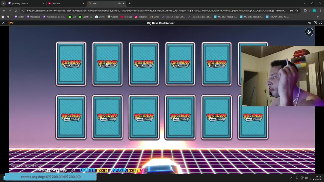Viewport: 324px width, 182px height.
Task: Open game in new window icon
Action: (x=315, y=23)
